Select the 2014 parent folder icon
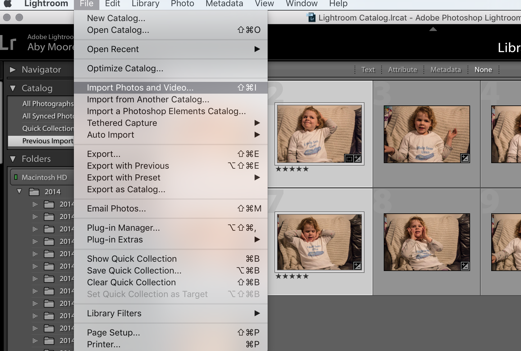This screenshot has height=351, width=521. (x=34, y=192)
